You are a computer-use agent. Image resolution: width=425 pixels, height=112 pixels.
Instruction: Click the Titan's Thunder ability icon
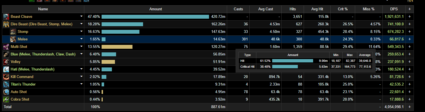point(6,84)
